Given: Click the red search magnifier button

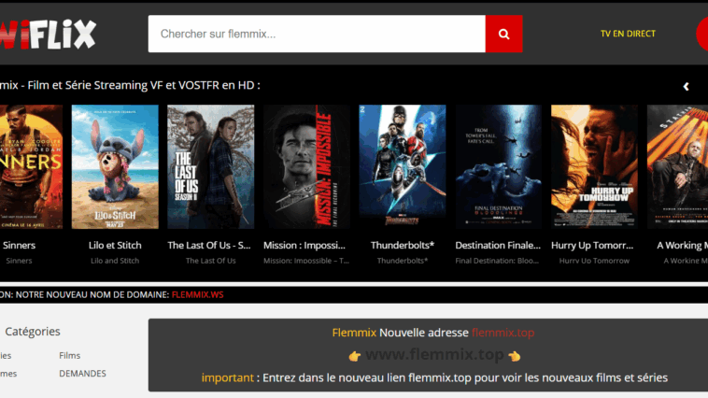Looking at the screenshot, I should [503, 34].
